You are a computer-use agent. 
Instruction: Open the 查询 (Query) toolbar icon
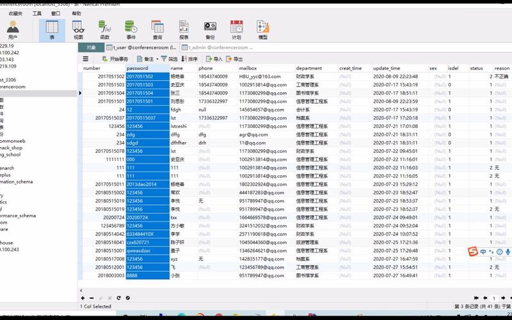click(x=157, y=30)
